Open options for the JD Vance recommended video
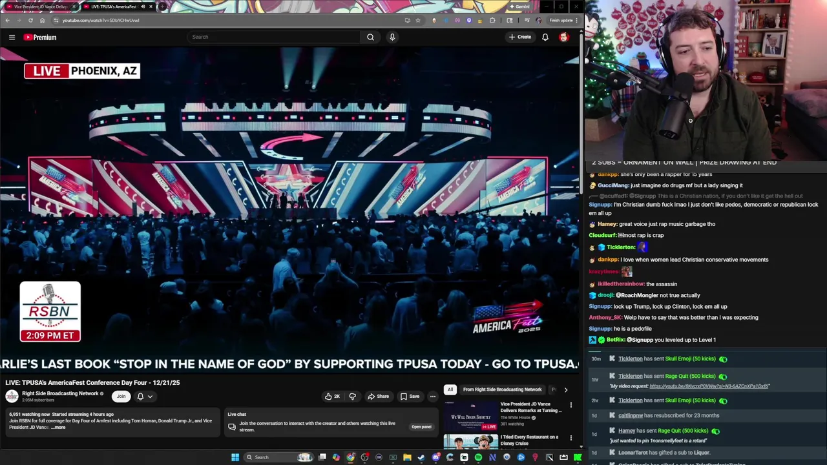Screen dimensions: 827x465 click(x=571, y=405)
